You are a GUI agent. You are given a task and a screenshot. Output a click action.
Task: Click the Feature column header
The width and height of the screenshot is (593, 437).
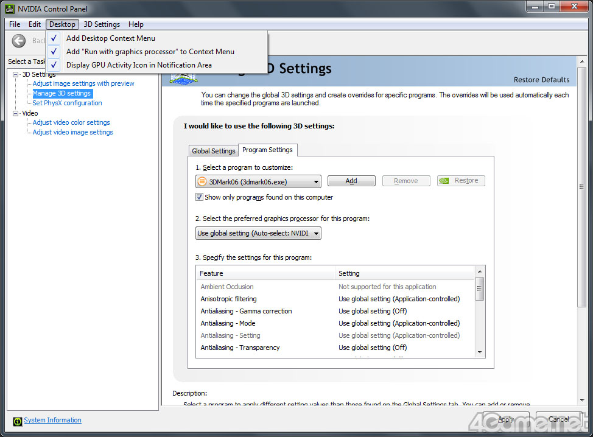pos(265,273)
